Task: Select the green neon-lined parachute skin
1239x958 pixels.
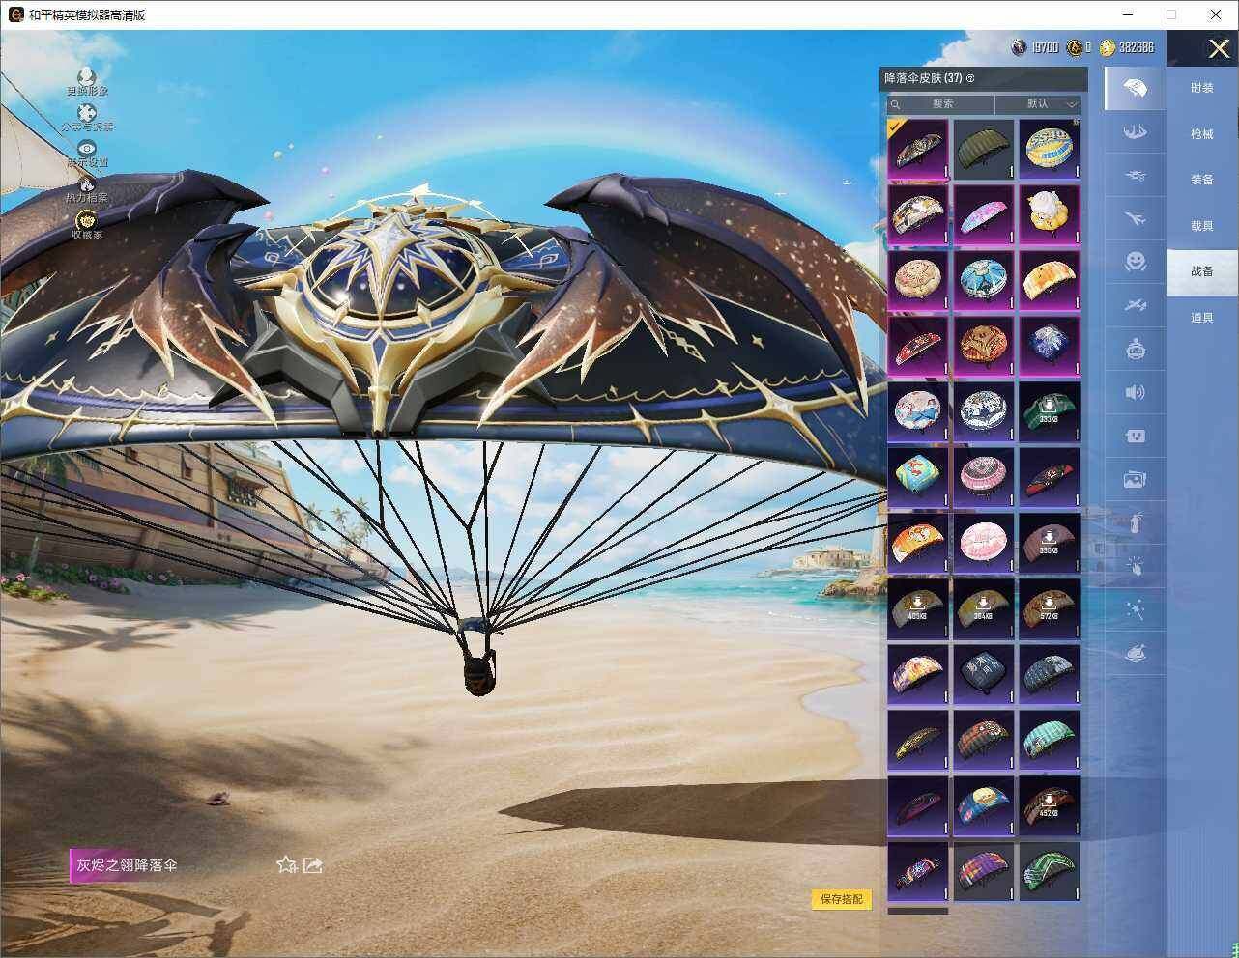Action: click(x=1050, y=871)
